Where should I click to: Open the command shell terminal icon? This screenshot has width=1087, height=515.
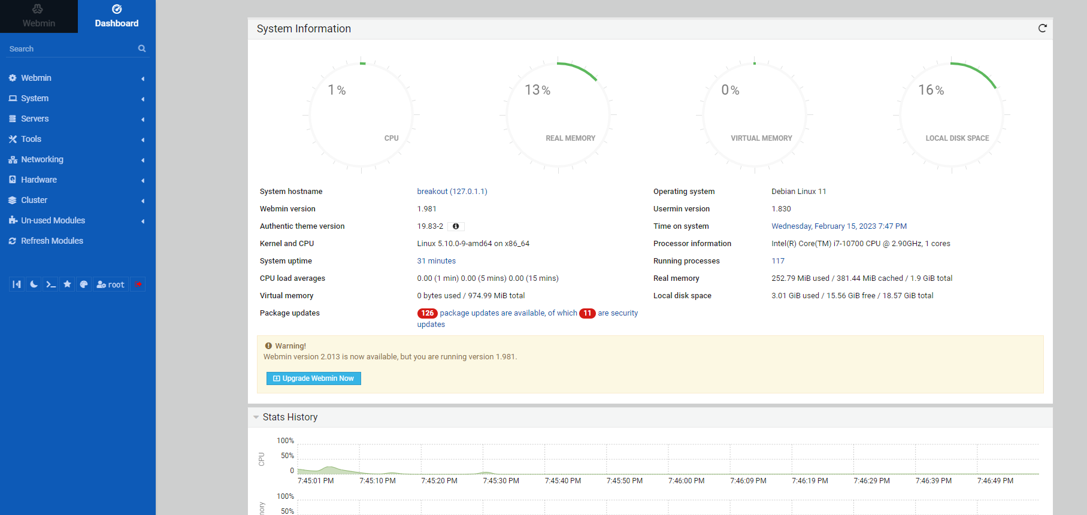click(x=50, y=284)
